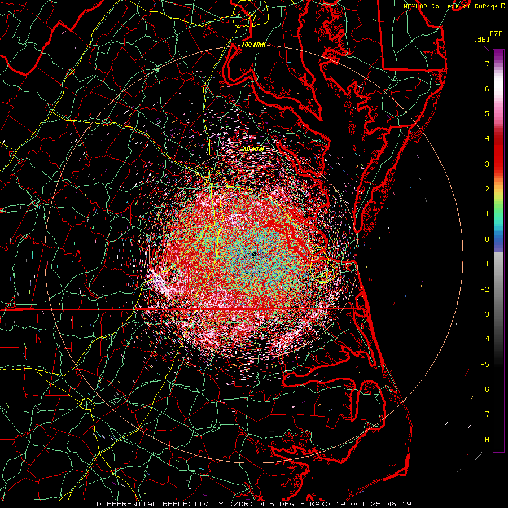This screenshot has width=508, height=508.
Task: Click legend value "-1" on color scale
Action: pos(485,264)
